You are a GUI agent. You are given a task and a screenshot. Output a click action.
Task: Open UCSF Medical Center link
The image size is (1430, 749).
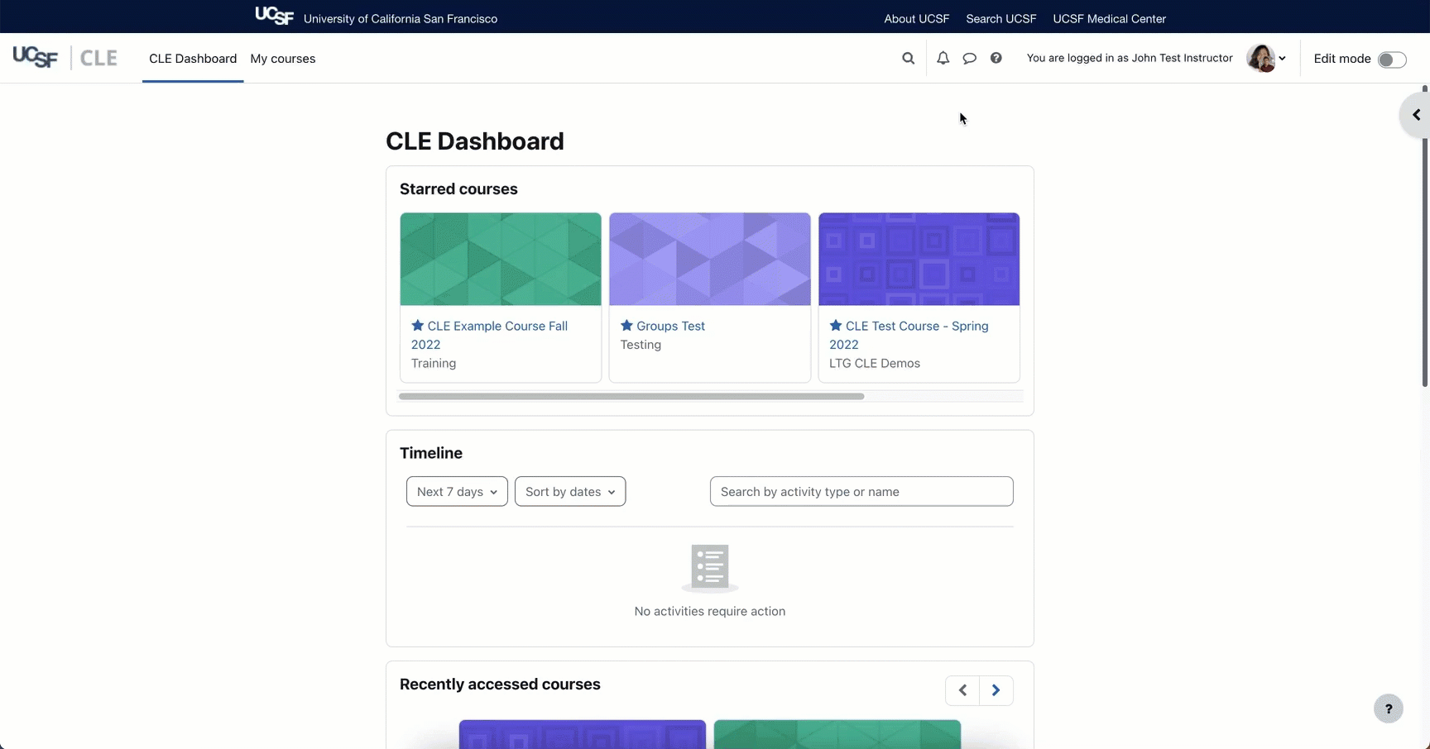[1109, 18]
